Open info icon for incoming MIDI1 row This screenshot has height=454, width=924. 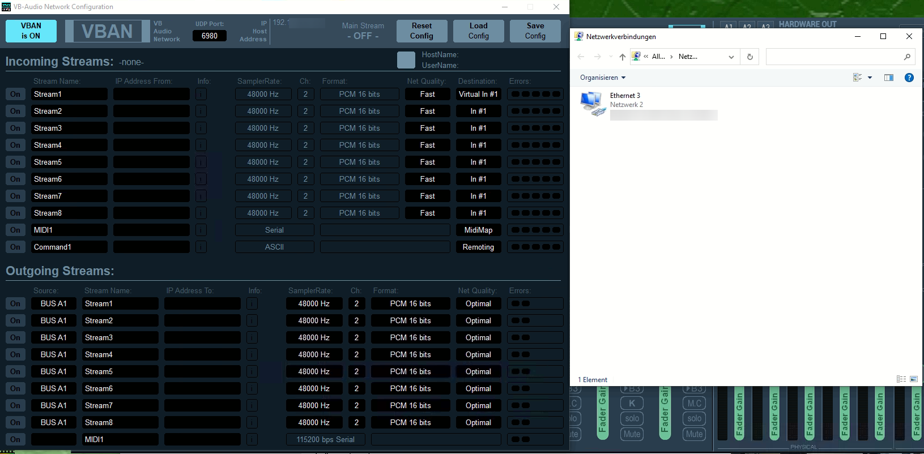pos(201,230)
